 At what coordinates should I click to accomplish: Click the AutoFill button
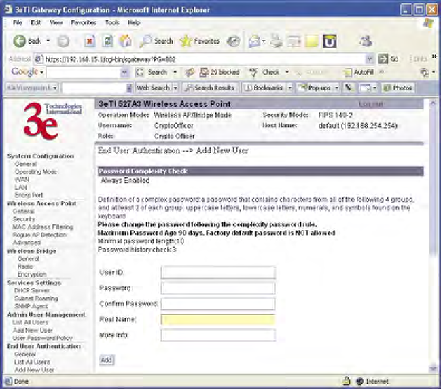(x=359, y=72)
